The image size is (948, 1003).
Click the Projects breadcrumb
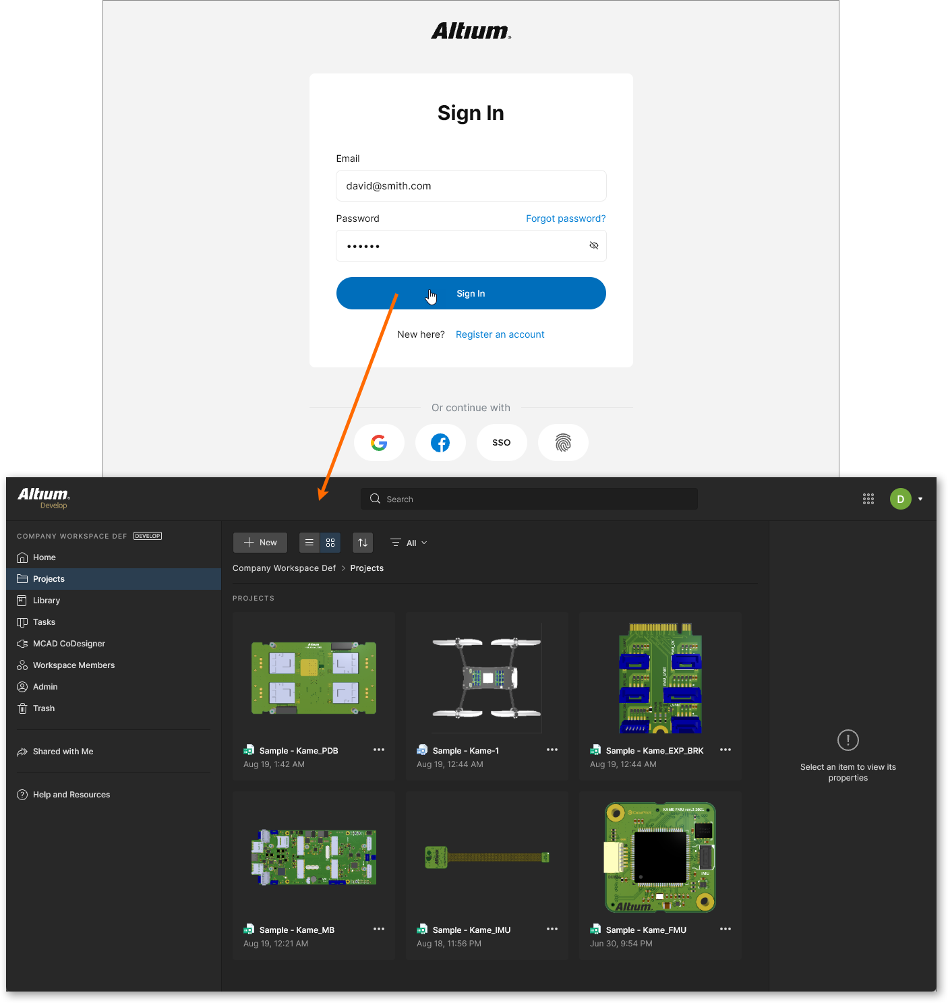pyautogui.click(x=367, y=568)
